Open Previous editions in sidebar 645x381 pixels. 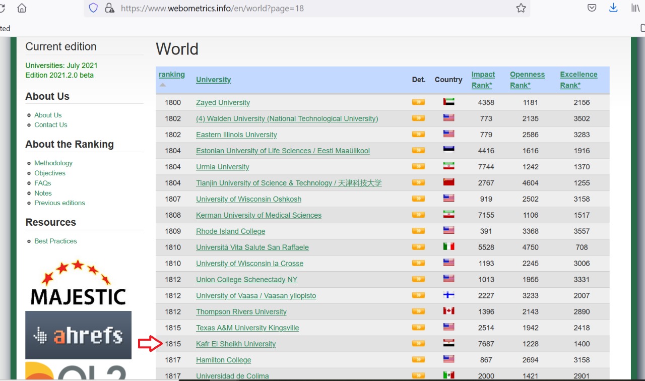59,203
